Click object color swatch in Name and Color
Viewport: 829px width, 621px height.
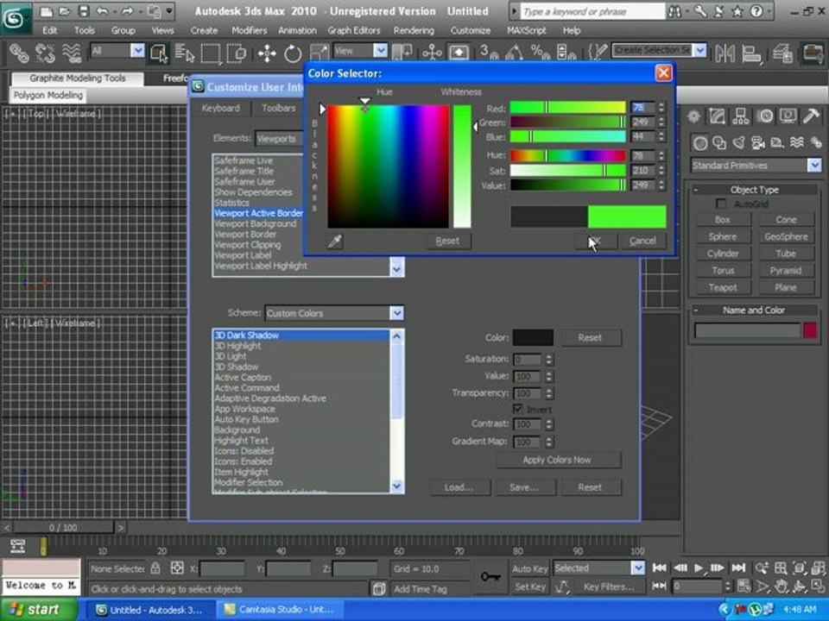pos(811,330)
